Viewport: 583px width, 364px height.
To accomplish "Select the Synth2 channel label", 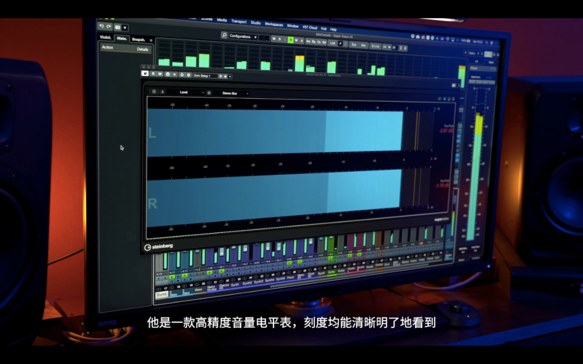I will (247, 284).
